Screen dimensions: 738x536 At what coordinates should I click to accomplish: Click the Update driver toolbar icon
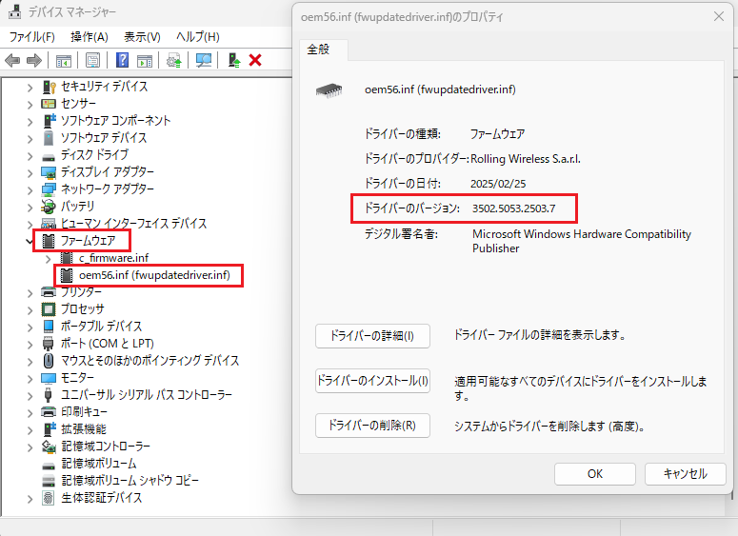pyautogui.click(x=173, y=60)
